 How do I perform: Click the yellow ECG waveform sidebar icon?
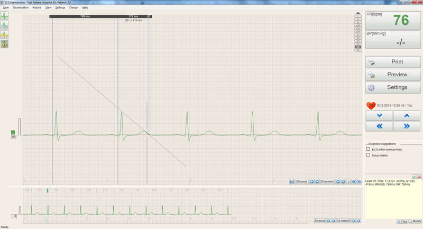(x=5, y=34)
